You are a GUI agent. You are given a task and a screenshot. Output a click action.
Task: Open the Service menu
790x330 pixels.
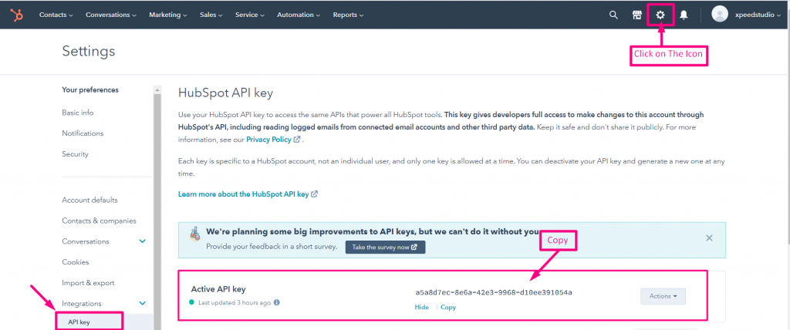point(250,15)
